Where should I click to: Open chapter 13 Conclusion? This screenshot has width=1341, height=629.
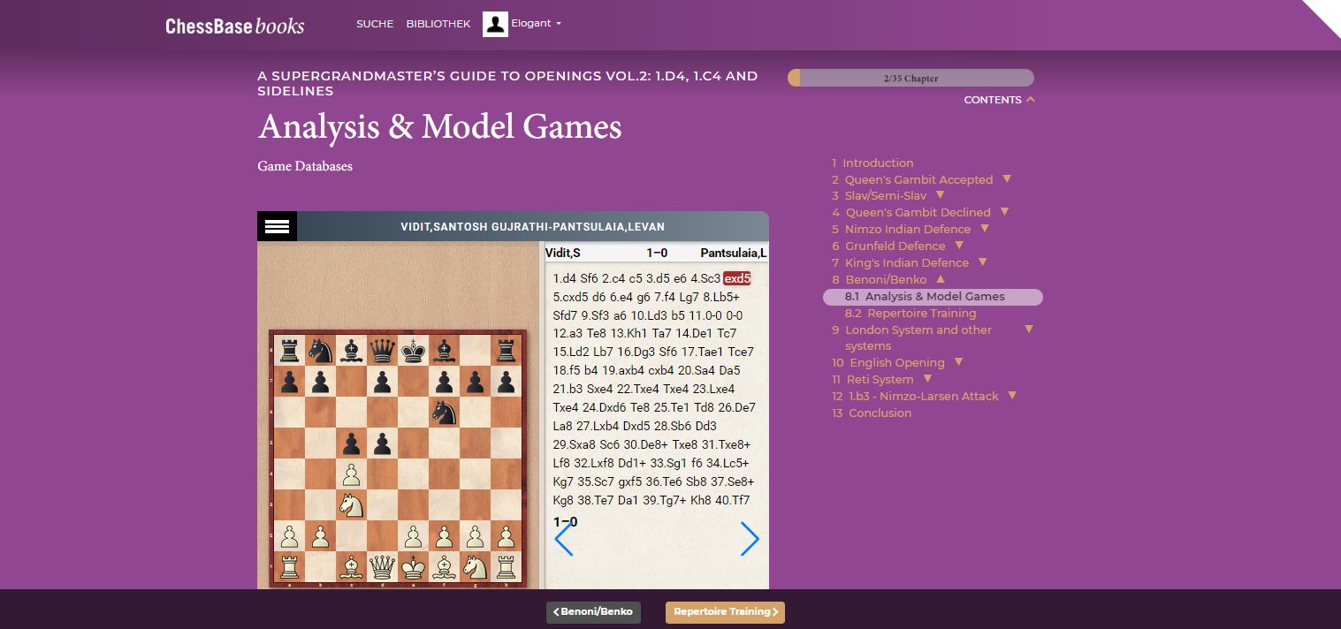pos(872,413)
